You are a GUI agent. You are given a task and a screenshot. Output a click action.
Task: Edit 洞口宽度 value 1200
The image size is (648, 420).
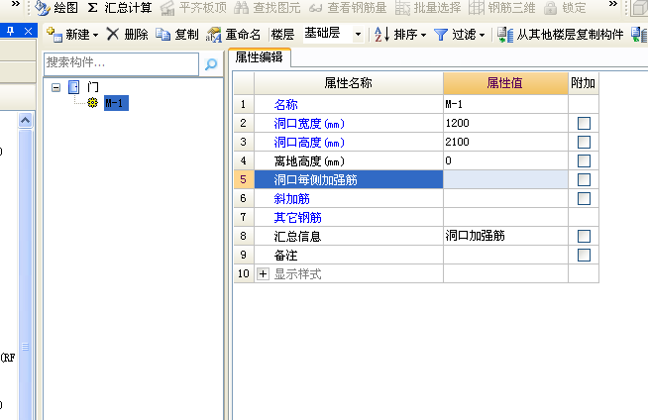505,123
